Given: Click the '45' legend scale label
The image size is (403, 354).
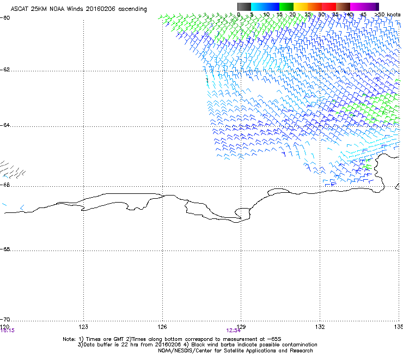Looking at the screenshot, I should (x=363, y=15).
